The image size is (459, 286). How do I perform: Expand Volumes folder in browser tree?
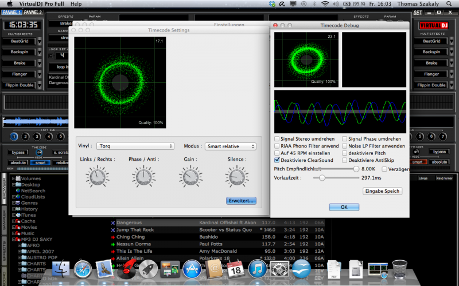click(x=13, y=178)
